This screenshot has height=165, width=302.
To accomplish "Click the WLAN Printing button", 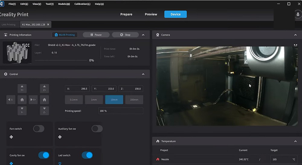I will tap(65, 35).
